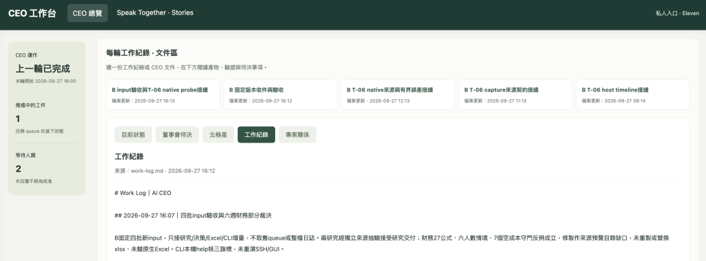The height and width of the screenshot is (261, 706).
Task: Click 任務 queue 的當下狀態 text
Action: [39, 132]
